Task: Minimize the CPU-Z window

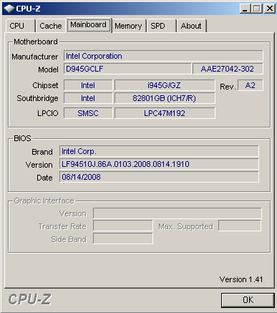Action: tap(245, 9)
